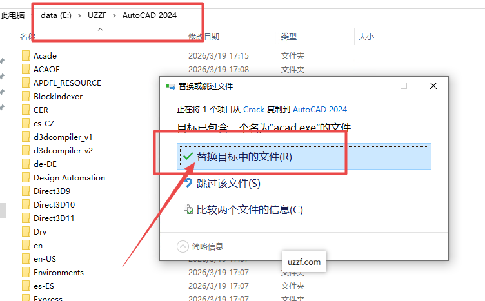This screenshot has width=485, height=301.
Task: Collapse details with 简略信息 chevron
Action: (x=183, y=246)
